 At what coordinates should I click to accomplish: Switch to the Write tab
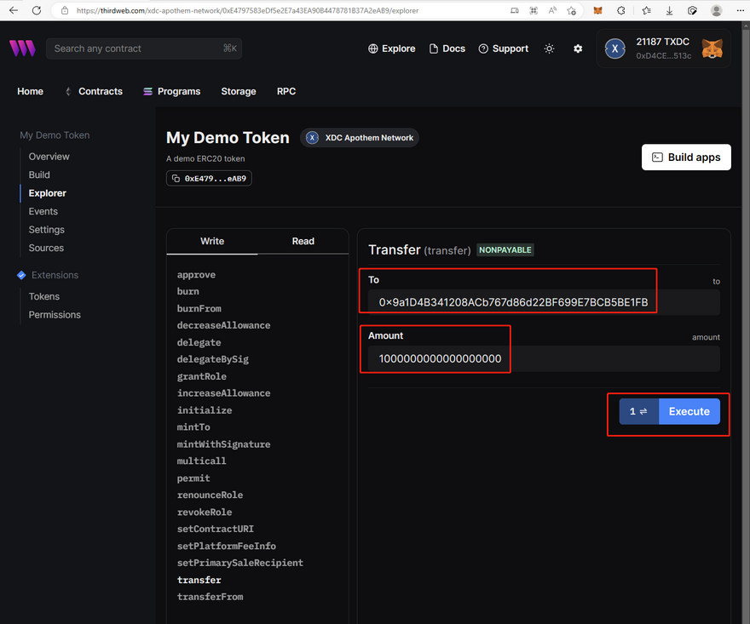tap(212, 241)
